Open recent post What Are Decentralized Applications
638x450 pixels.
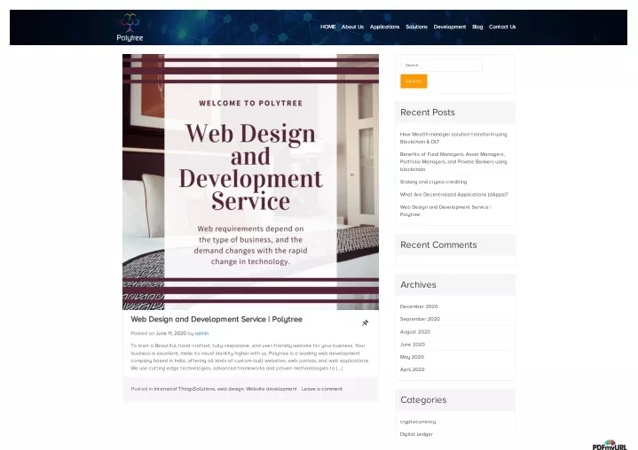(453, 195)
